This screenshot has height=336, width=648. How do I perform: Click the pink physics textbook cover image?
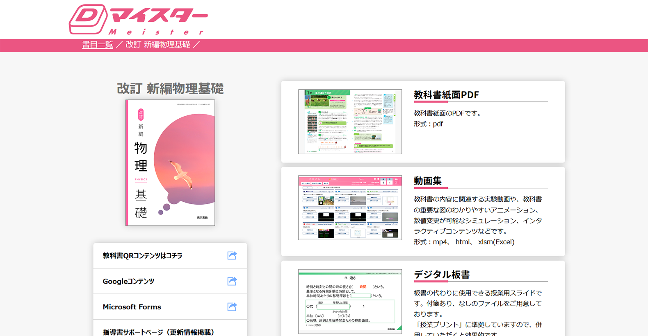pyautogui.click(x=170, y=163)
